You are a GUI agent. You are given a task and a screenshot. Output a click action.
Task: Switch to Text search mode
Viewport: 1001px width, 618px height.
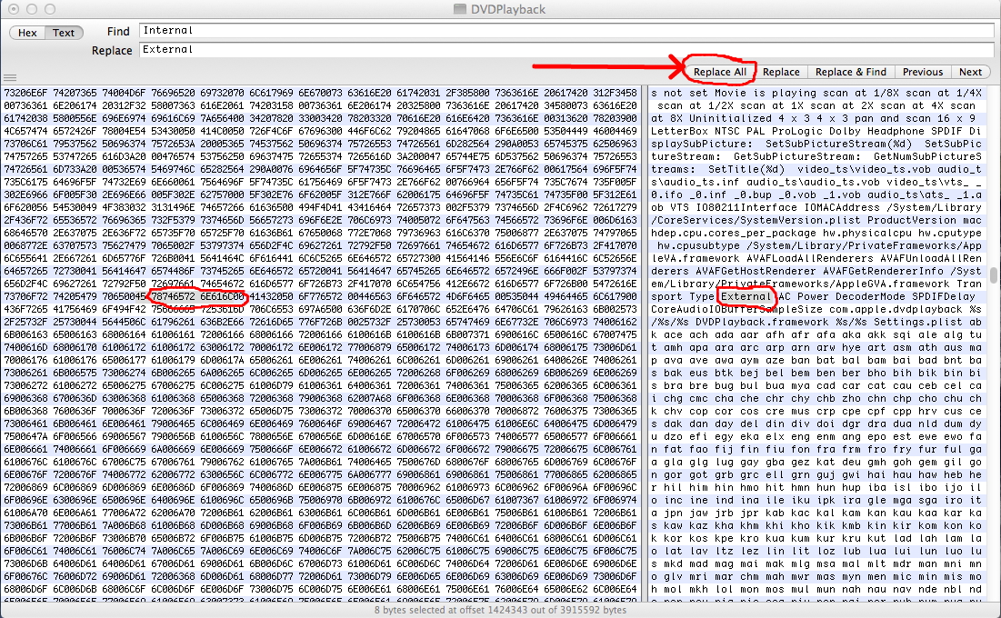point(64,33)
